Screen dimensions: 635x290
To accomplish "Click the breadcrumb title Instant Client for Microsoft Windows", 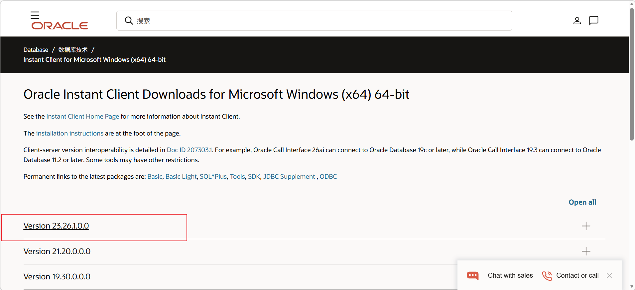I will coord(94,60).
